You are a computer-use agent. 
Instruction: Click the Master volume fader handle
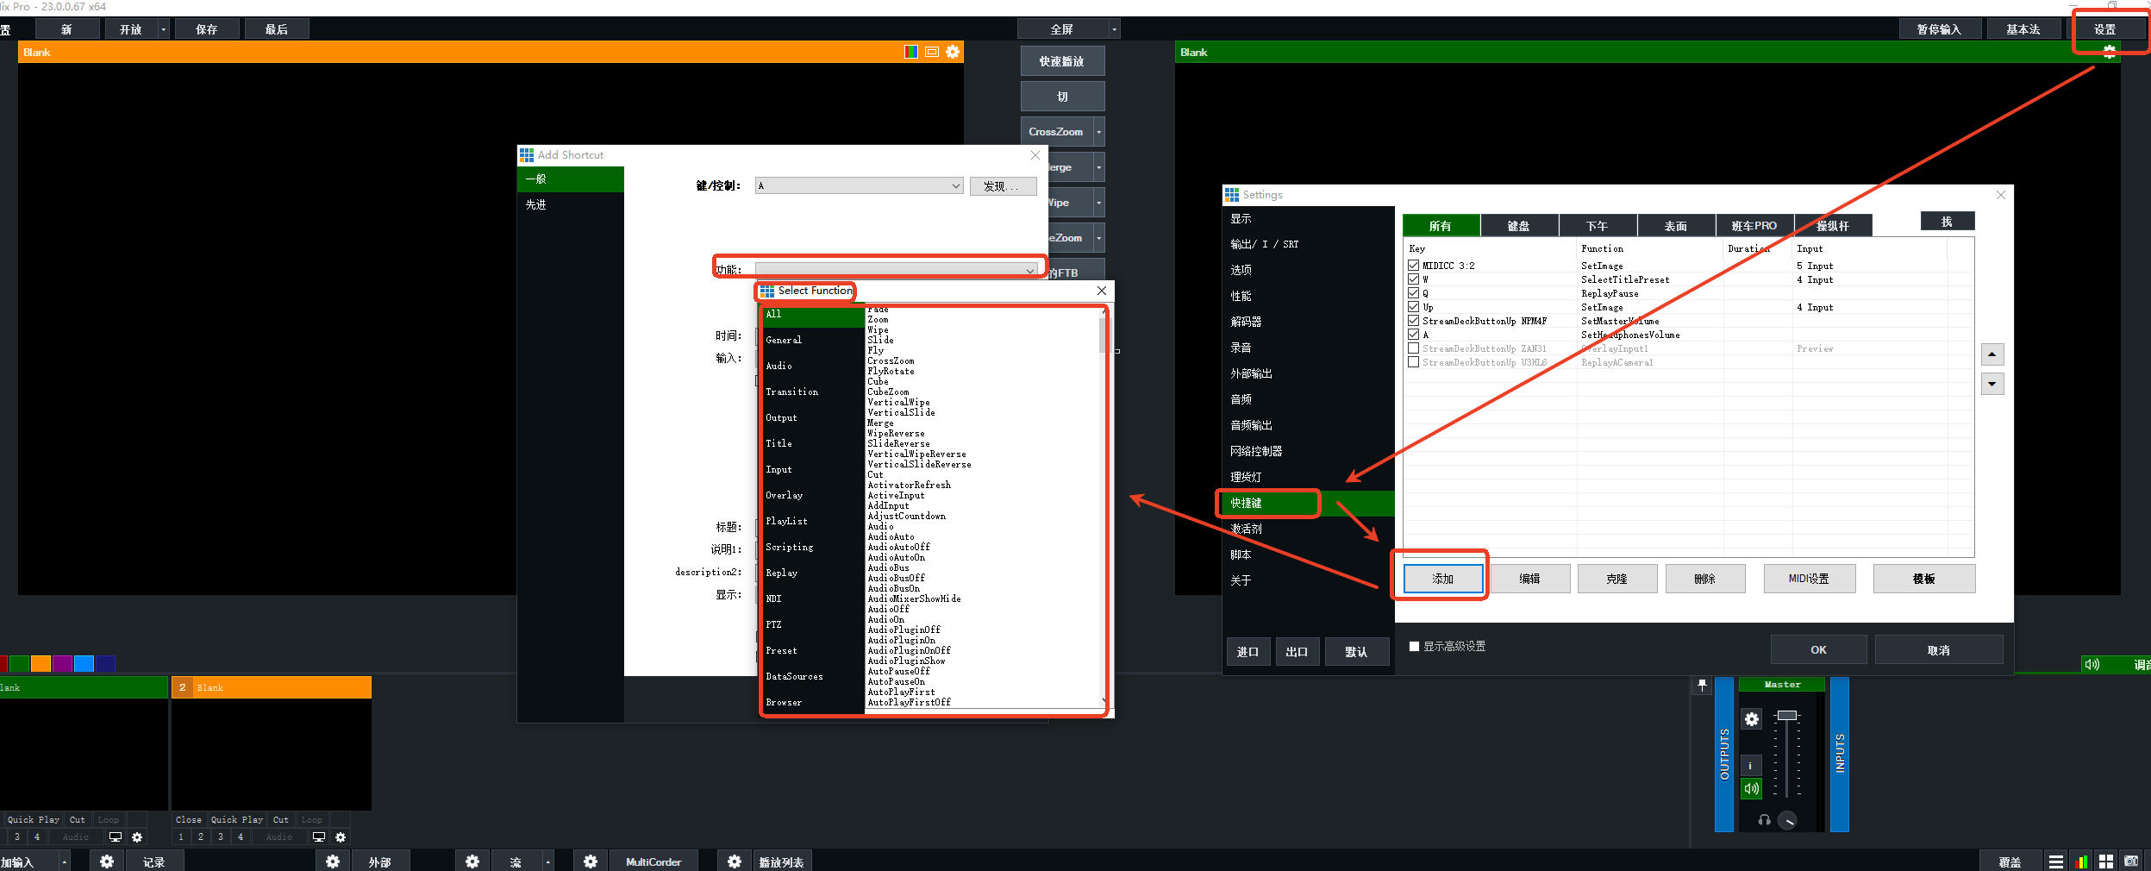click(1787, 715)
